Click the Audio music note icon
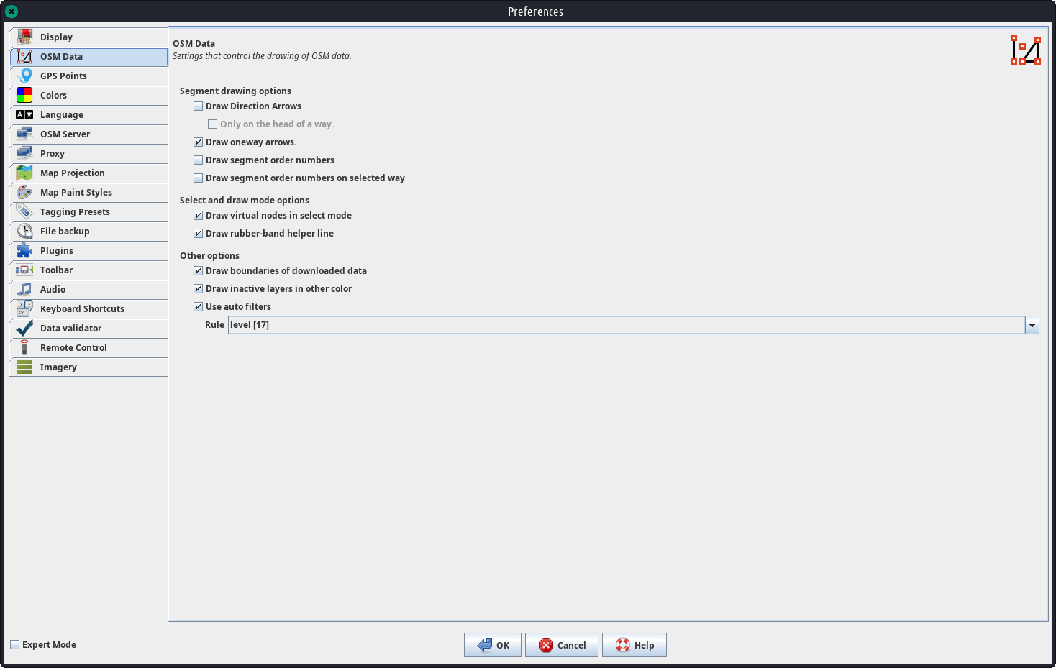This screenshot has width=1056, height=668. click(24, 289)
